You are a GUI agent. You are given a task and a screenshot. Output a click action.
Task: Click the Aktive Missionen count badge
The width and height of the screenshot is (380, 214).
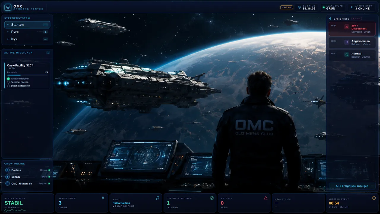48,53
